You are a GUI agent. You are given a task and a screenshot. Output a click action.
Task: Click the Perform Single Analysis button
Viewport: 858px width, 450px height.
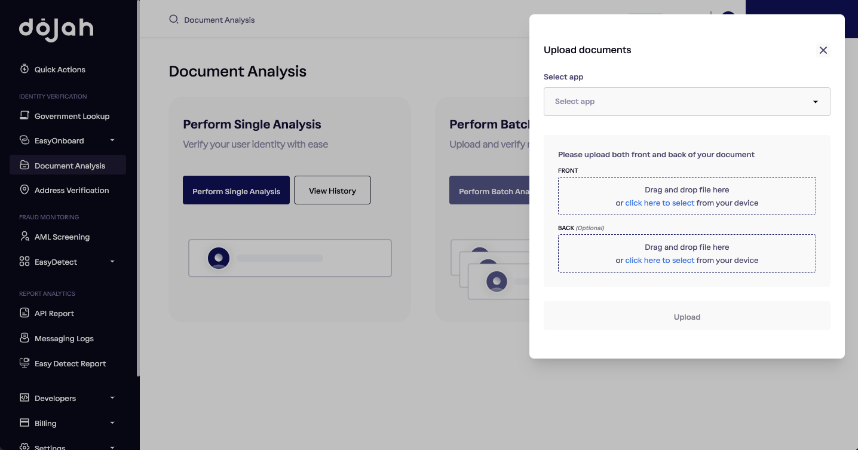236,190
